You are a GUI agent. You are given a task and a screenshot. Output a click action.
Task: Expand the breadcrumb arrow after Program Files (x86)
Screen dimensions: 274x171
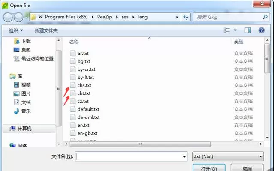(x=93, y=17)
